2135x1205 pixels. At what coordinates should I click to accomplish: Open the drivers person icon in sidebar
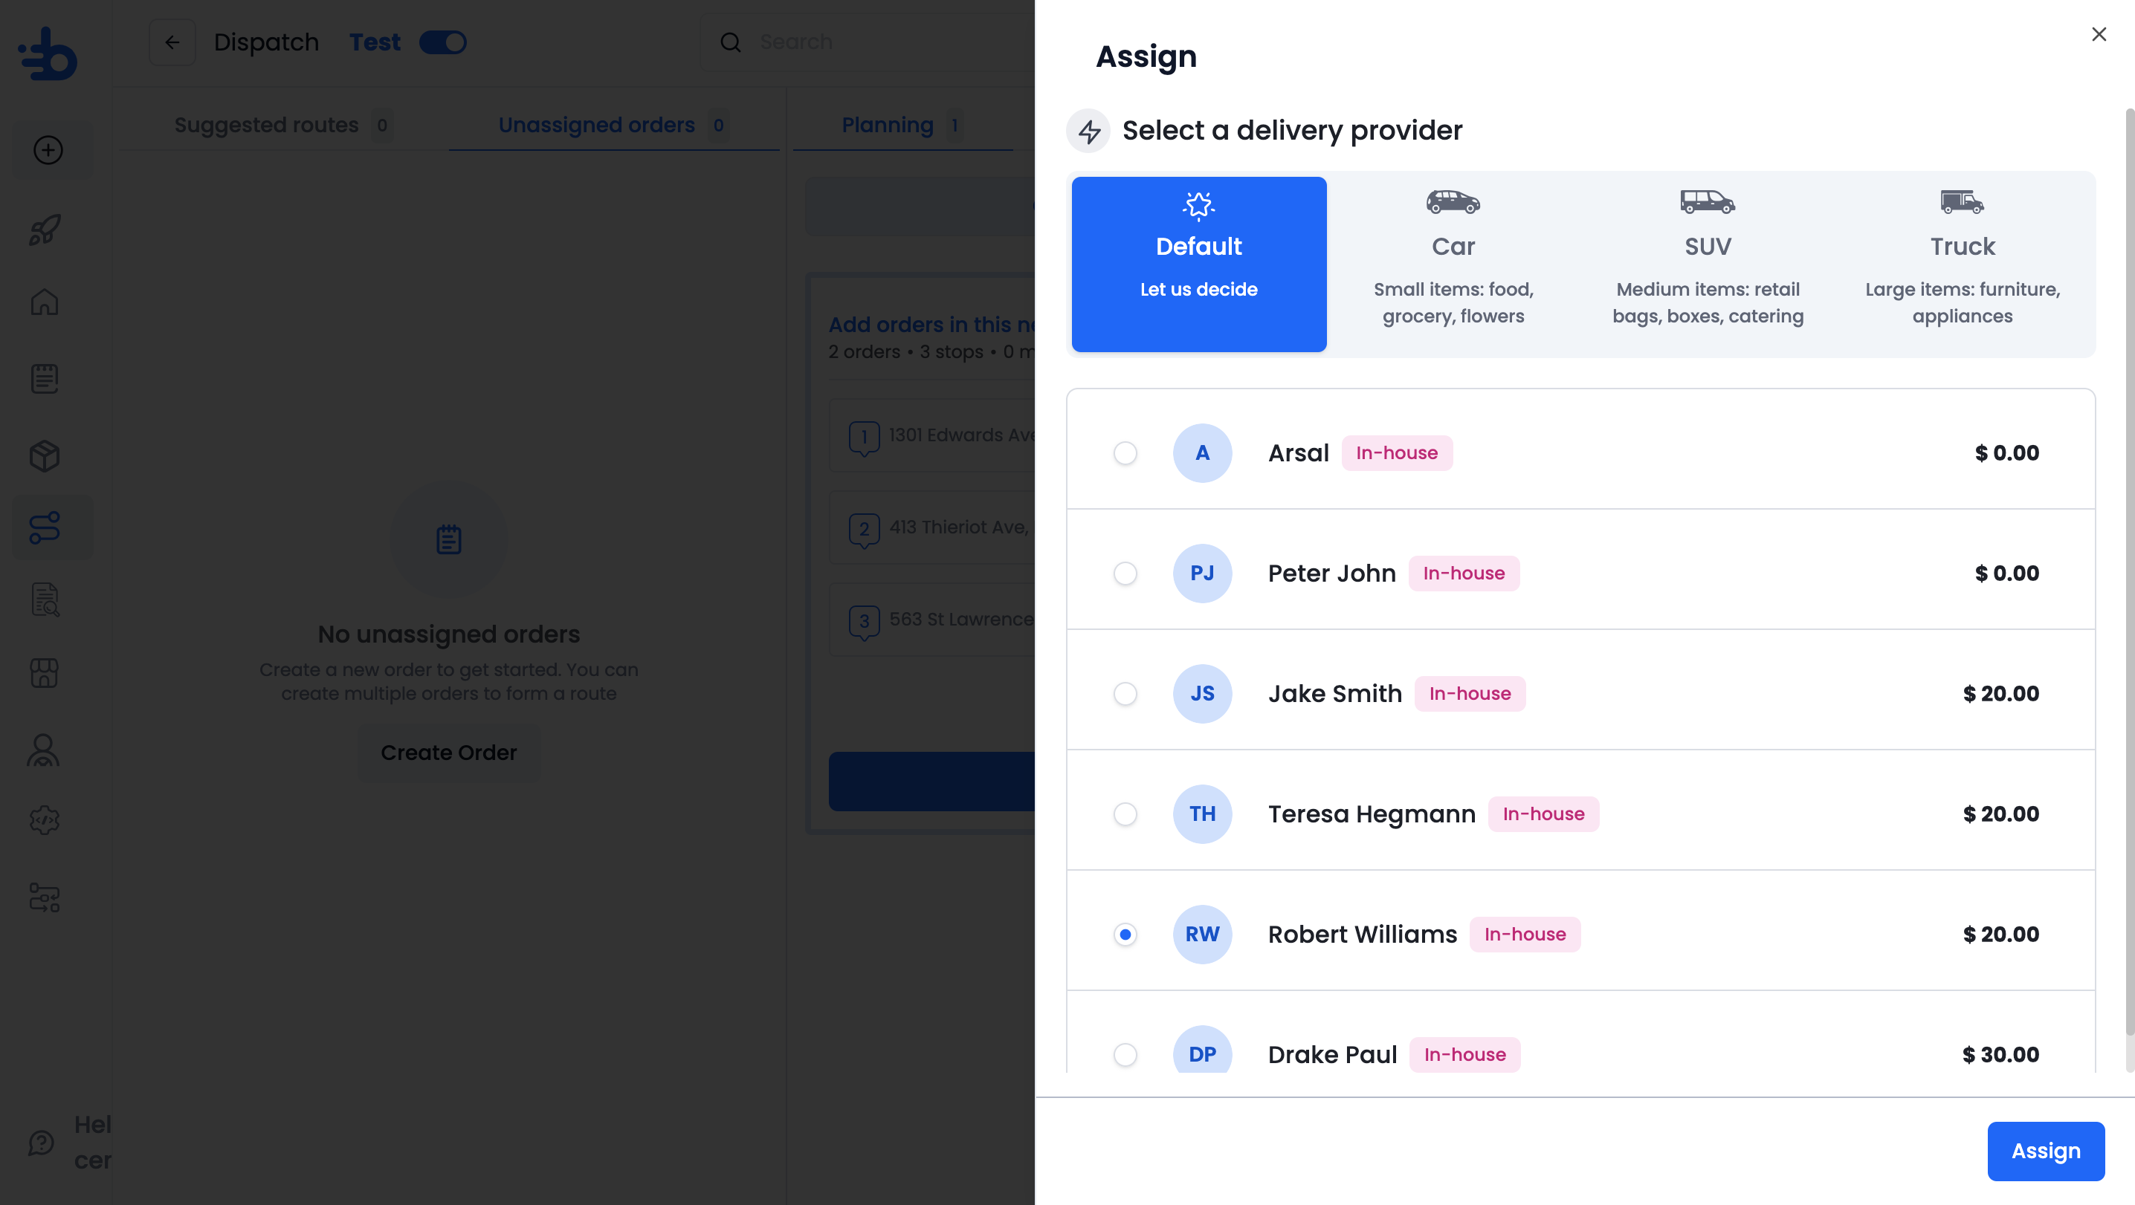pos(43,750)
